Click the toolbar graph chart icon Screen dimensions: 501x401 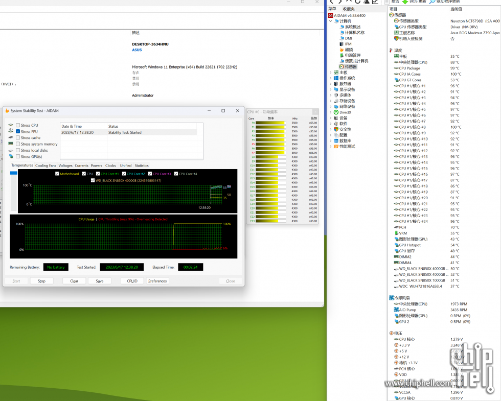[x=375, y=2]
